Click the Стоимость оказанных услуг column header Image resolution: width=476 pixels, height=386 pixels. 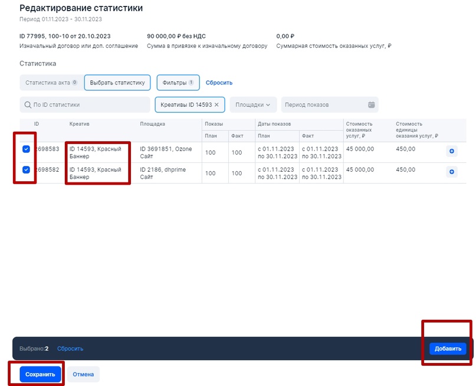(x=359, y=130)
